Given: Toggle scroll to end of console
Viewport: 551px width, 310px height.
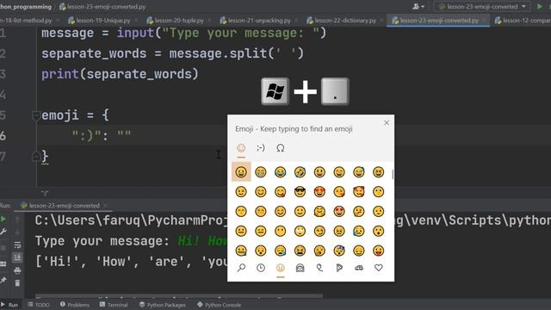Looking at the screenshot, I should pos(17,257).
